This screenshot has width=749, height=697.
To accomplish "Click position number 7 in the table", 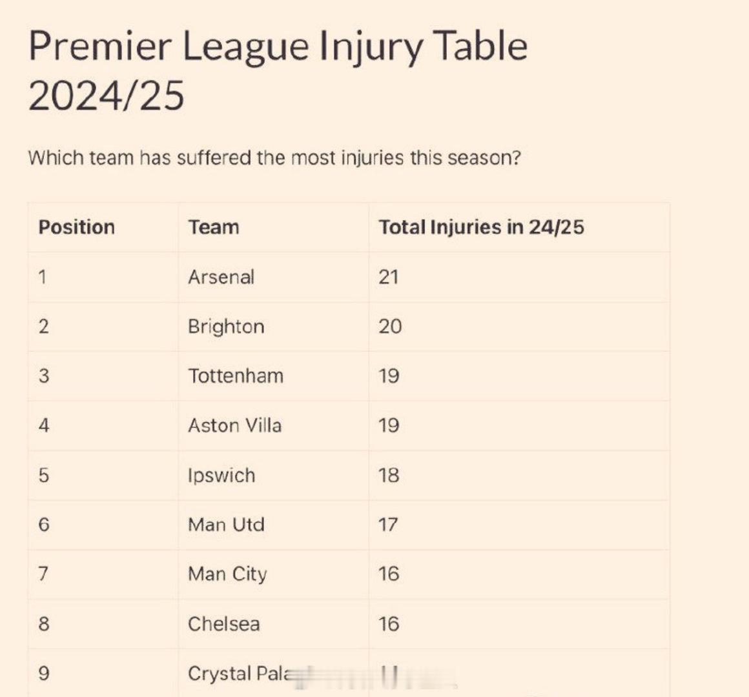I will click(43, 574).
